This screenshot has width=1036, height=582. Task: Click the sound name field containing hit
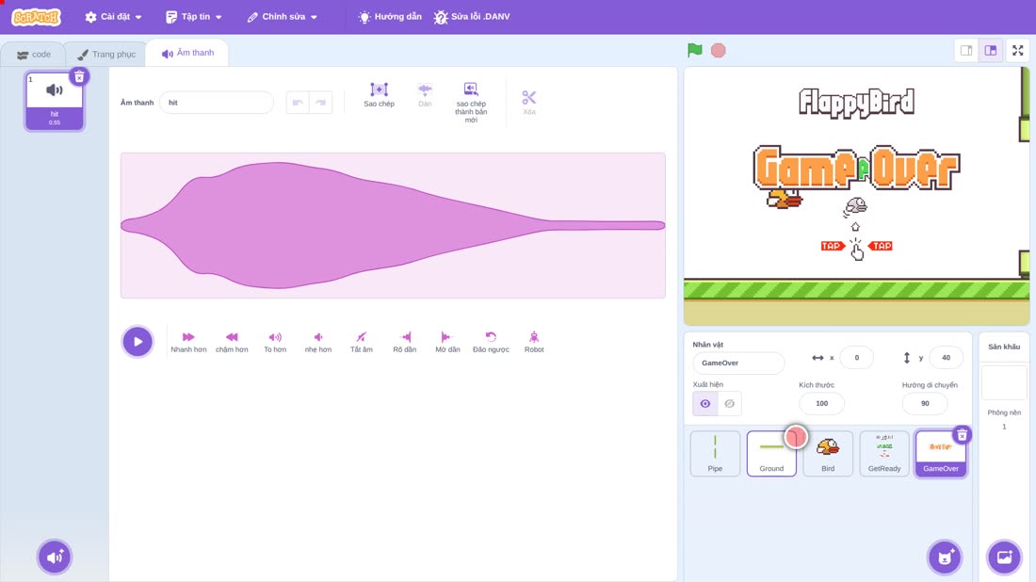coord(217,103)
